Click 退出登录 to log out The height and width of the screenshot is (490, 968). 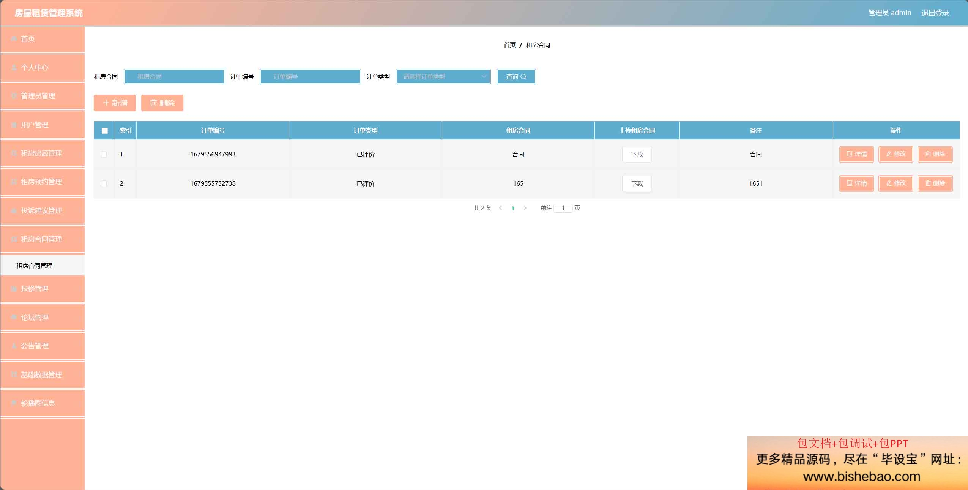point(935,13)
